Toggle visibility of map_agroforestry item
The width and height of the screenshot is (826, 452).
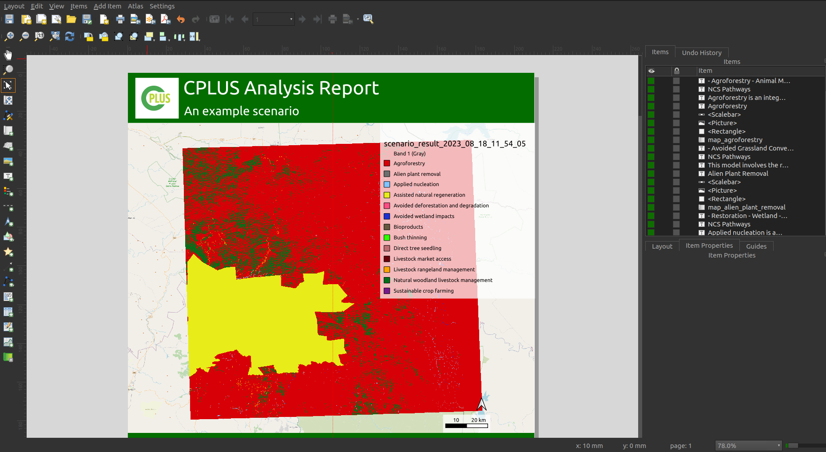click(651, 140)
